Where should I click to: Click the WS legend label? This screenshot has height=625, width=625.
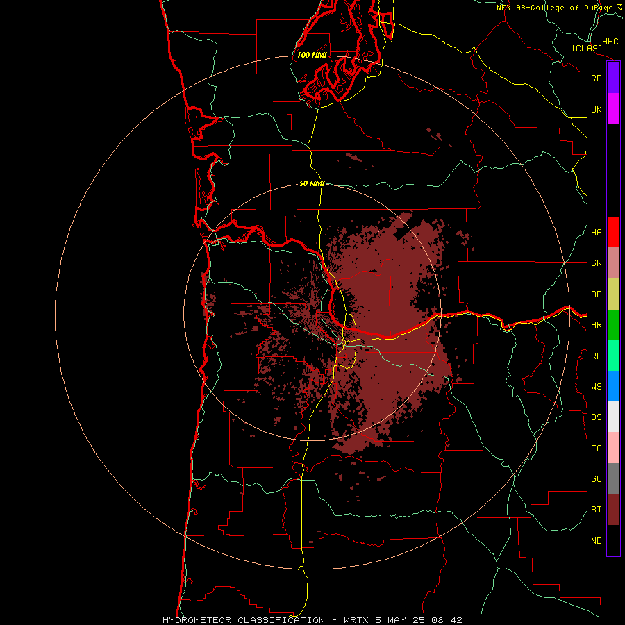tap(596, 387)
